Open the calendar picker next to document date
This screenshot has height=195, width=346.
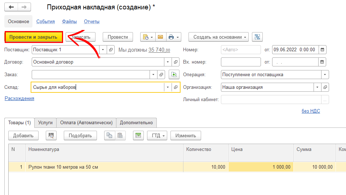point(322,49)
